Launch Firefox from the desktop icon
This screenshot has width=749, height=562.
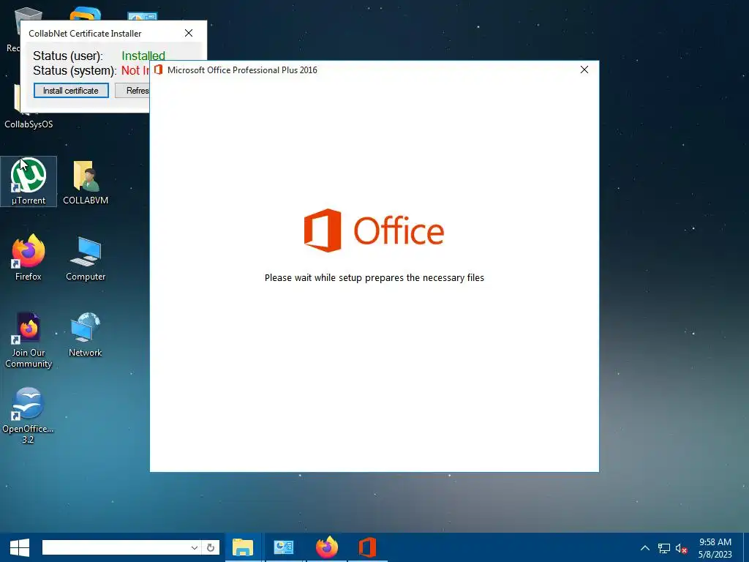(29, 257)
